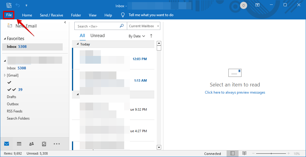
Task: Open the Help ribbon tab
Action: click(108, 15)
